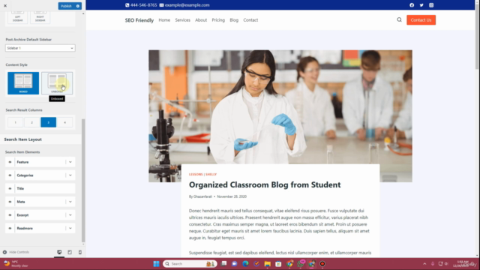Click the phone number icon in top bar
The width and height of the screenshot is (480, 270).
pyautogui.click(x=127, y=5)
